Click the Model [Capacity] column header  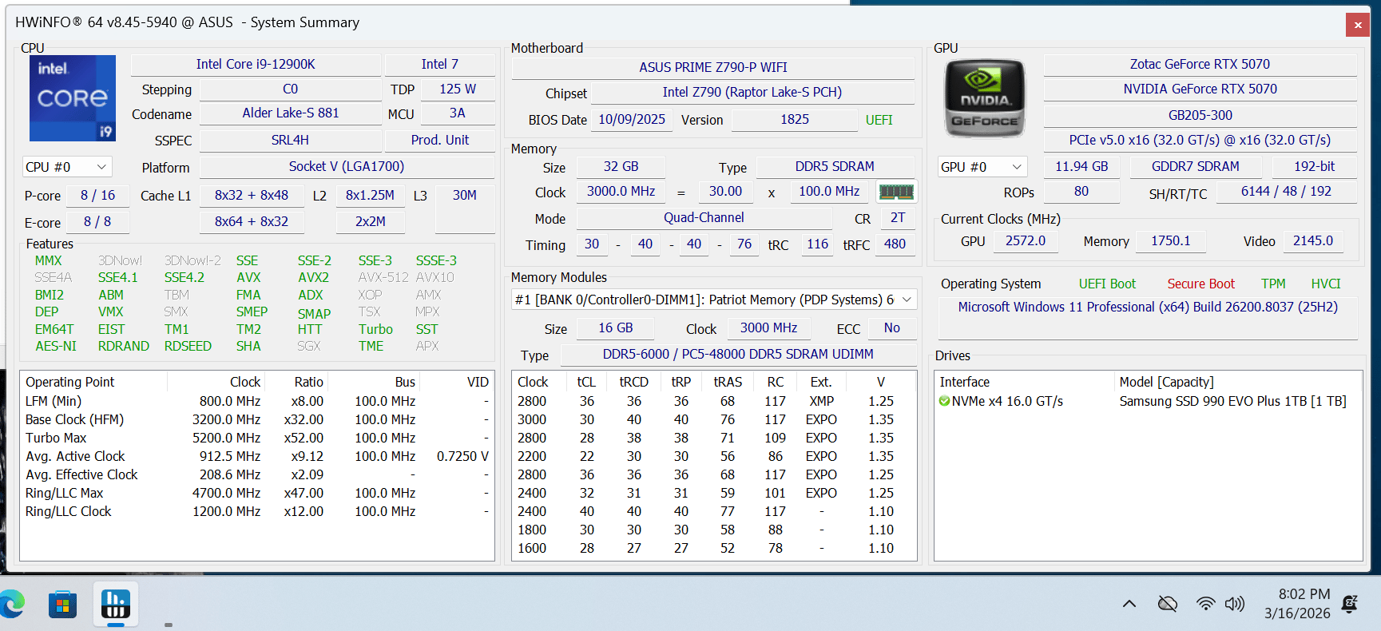[x=1166, y=382]
